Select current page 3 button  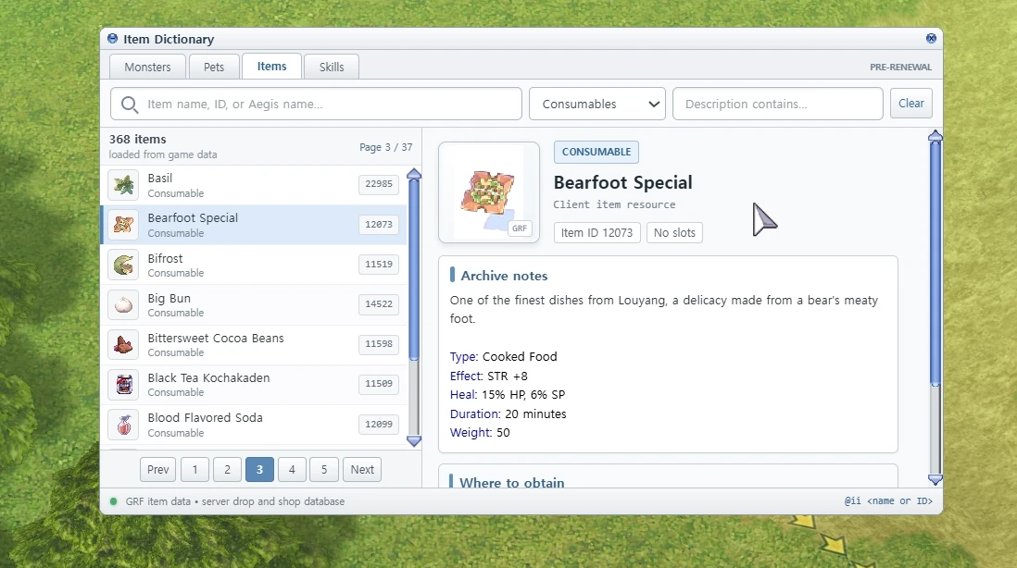[259, 470]
